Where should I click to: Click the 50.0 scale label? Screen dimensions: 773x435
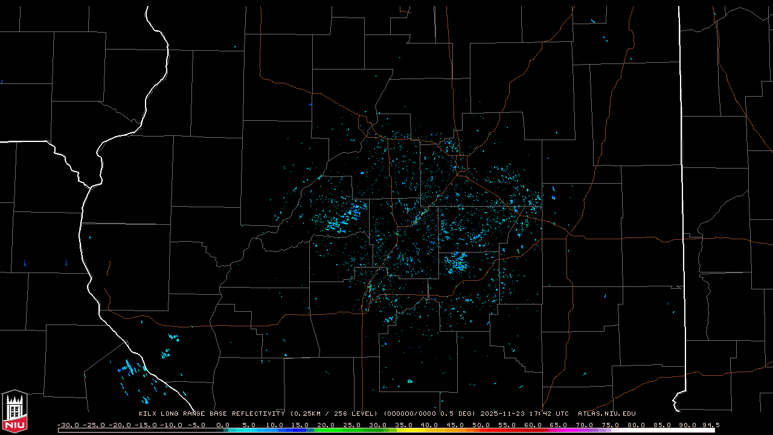pos(481,425)
